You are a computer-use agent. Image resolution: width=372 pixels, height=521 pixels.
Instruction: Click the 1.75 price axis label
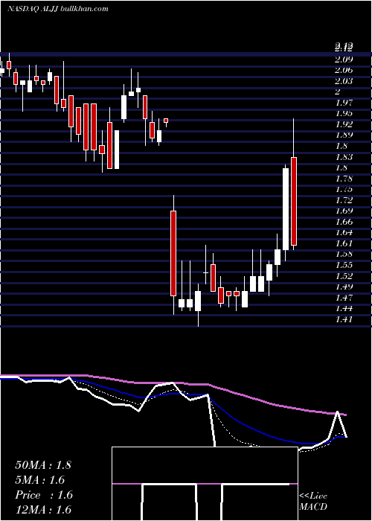(344, 189)
